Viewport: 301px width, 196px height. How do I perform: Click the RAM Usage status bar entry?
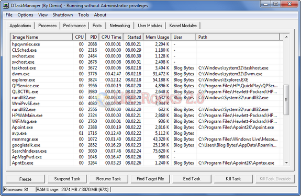coord(73,190)
